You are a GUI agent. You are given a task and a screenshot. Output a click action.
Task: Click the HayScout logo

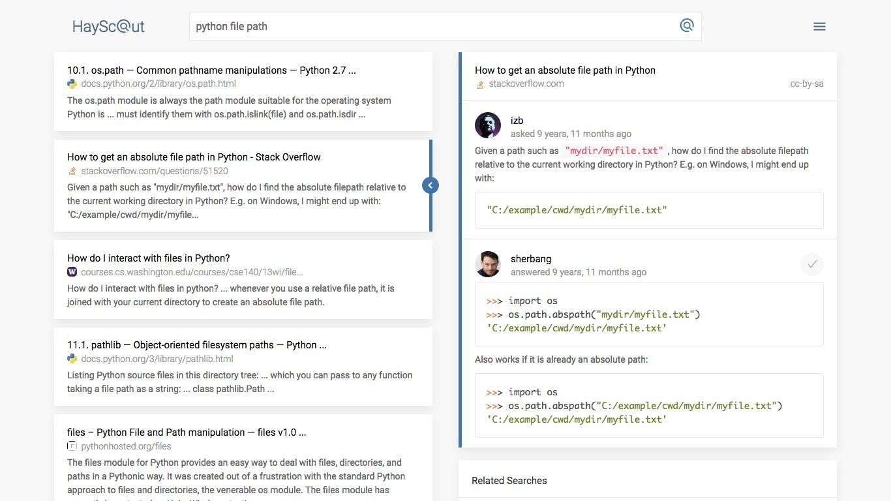pos(108,27)
